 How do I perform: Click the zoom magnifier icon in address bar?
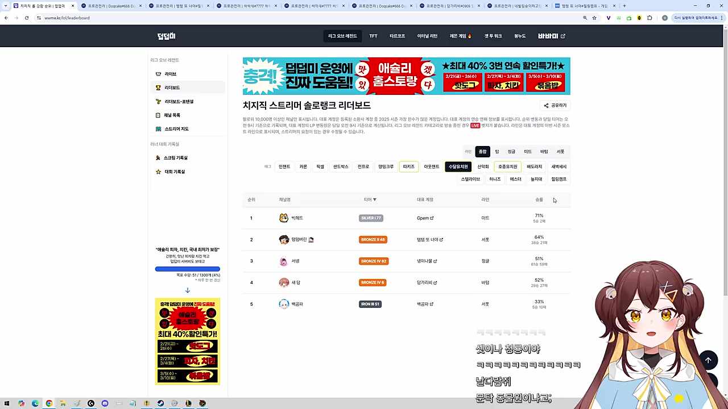coord(585,18)
